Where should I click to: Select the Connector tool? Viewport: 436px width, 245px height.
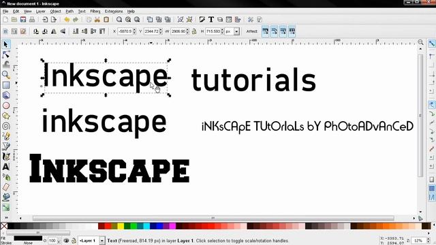click(x=6, y=207)
